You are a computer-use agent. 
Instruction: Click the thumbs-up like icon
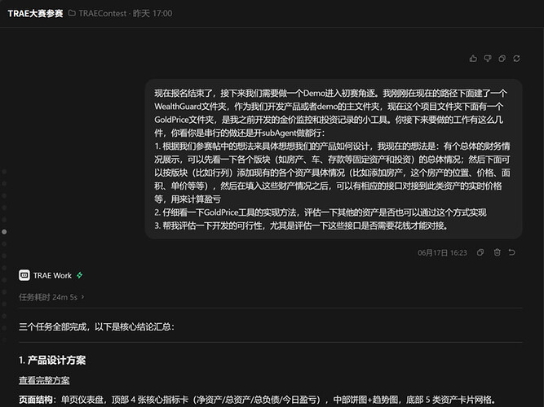pyautogui.click(x=473, y=59)
